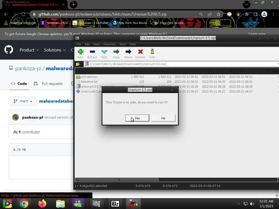Go up one folder level in 7-Zip

(78, 64)
